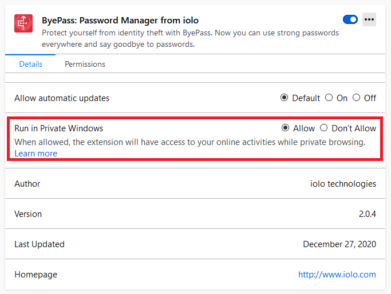Set automatic updates to Off
The image size is (391, 294).
pyautogui.click(x=356, y=98)
